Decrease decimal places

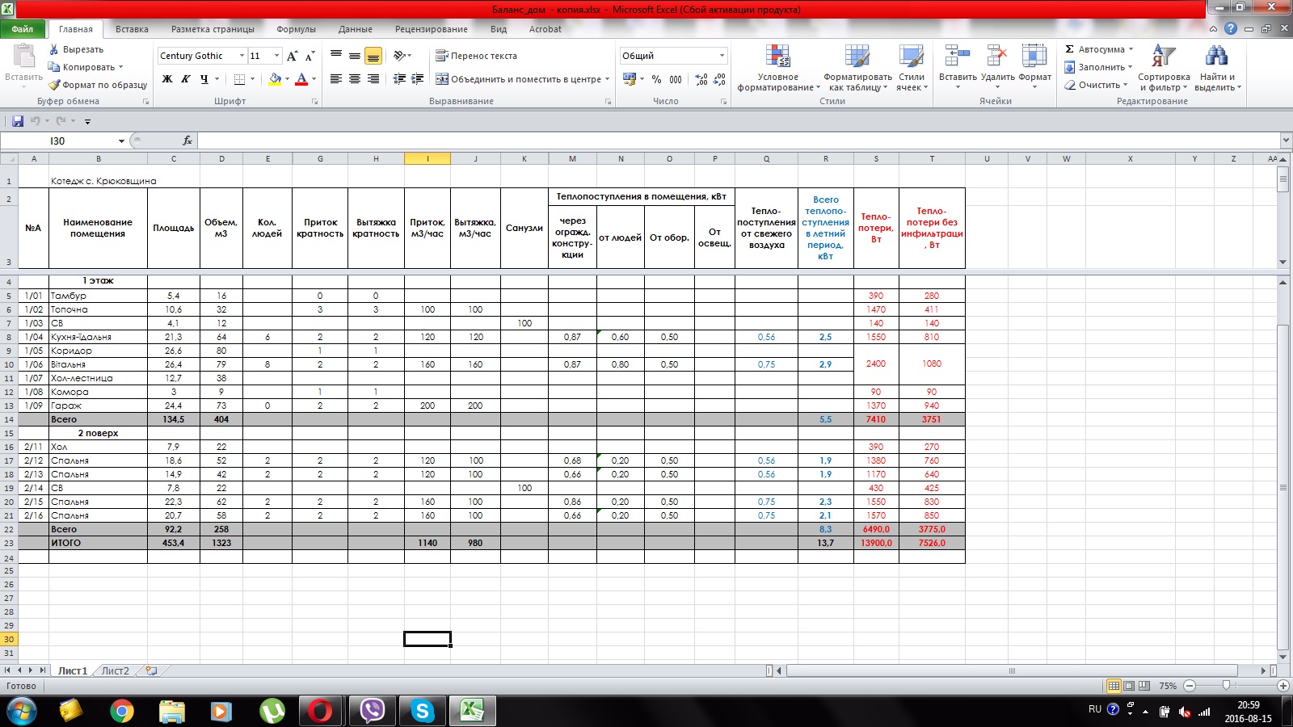[x=718, y=79]
